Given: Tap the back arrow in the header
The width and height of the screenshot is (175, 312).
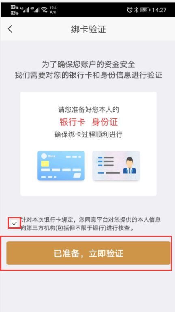Looking at the screenshot, I should [10, 29].
